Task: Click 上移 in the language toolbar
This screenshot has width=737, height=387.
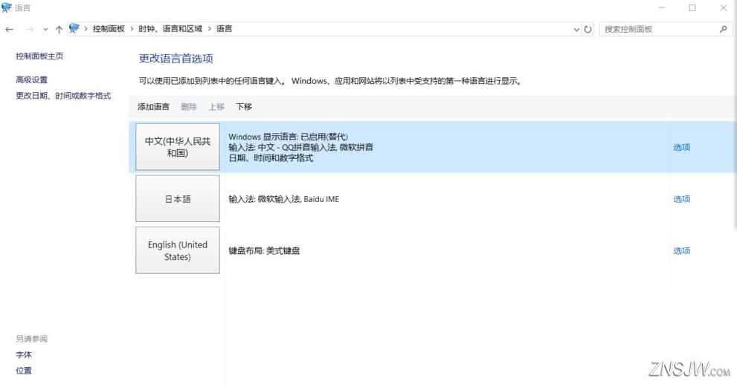Action: click(x=216, y=107)
